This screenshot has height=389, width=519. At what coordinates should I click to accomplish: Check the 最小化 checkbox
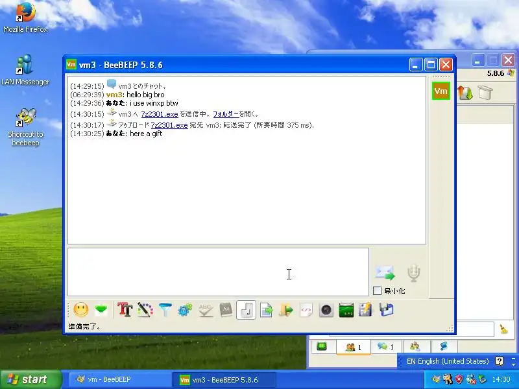377,290
